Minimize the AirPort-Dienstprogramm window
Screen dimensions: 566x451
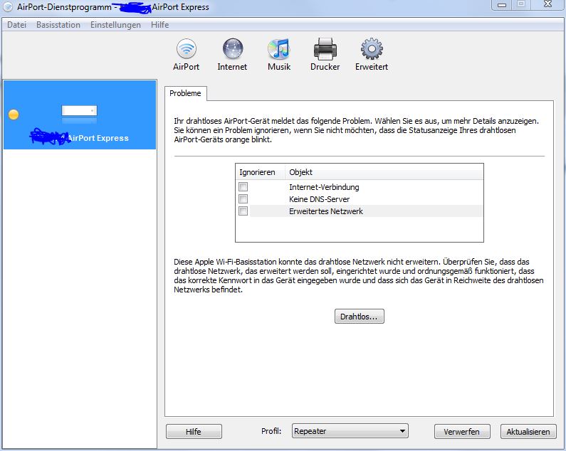pos(502,5)
